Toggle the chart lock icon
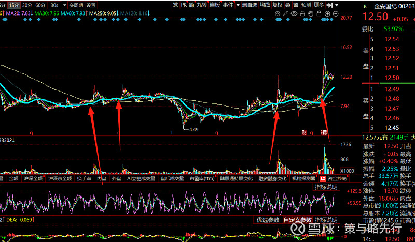 pos(319,14)
